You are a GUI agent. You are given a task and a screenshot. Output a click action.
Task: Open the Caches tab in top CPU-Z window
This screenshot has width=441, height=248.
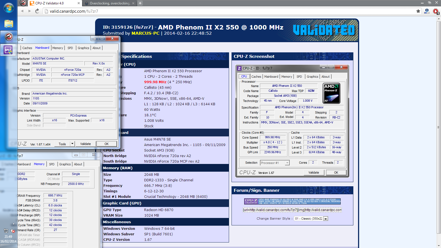pos(27,48)
